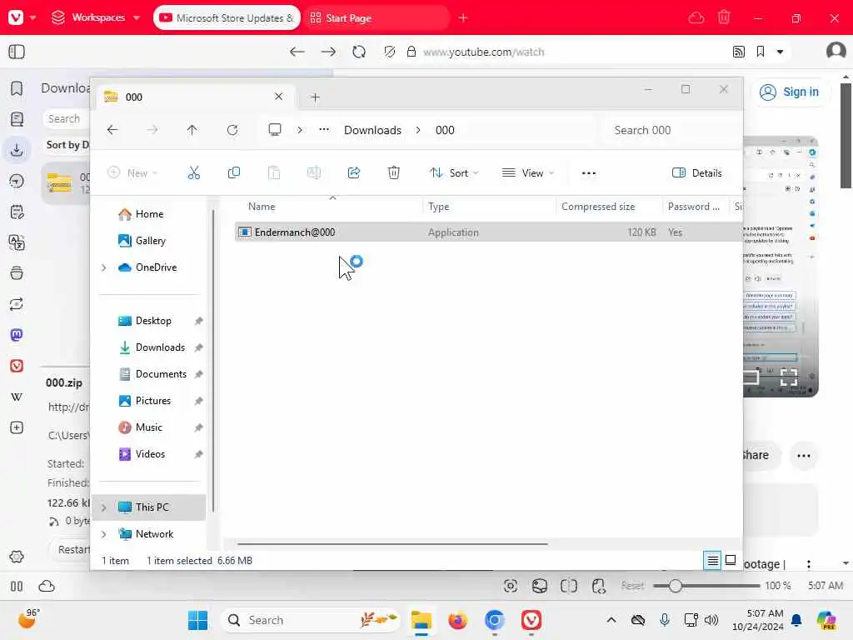Switch to the Microsoft Store Updates tab
Viewport: 853px width, 640px height.
(x=227, y=18)
